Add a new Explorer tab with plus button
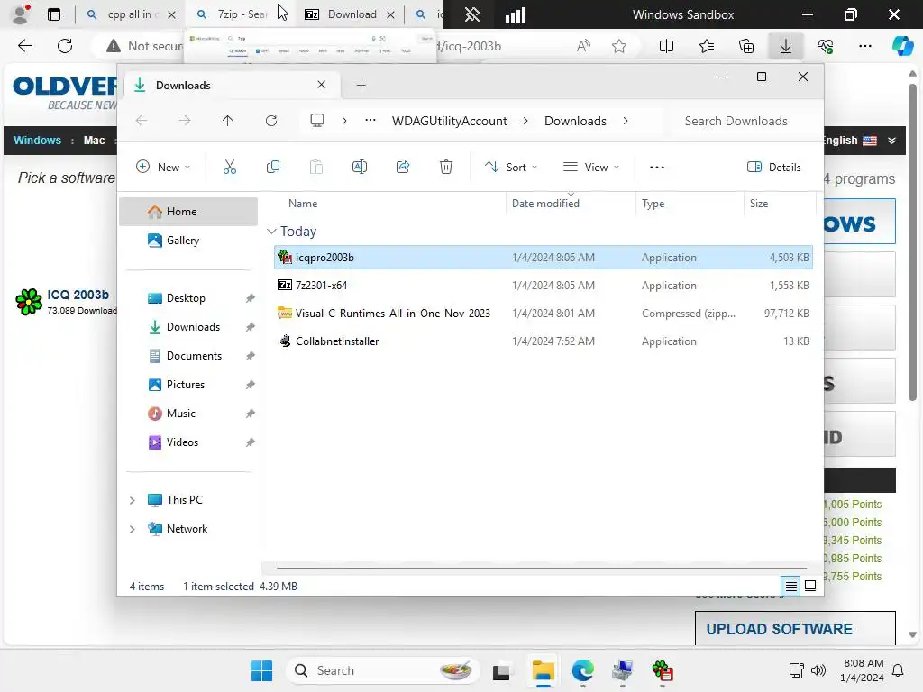The image size is (923, 692). pos(361,86)
